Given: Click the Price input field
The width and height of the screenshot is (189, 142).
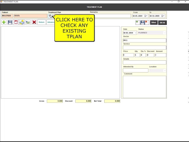Looking at the screenshot, I should pos(128,55).
